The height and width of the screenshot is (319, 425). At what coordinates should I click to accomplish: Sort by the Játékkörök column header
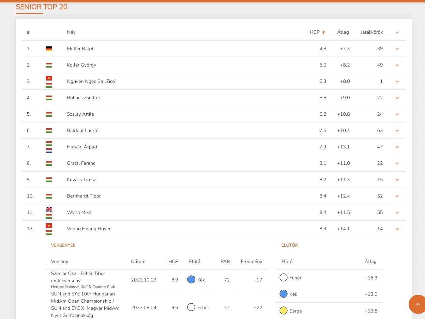372,32
